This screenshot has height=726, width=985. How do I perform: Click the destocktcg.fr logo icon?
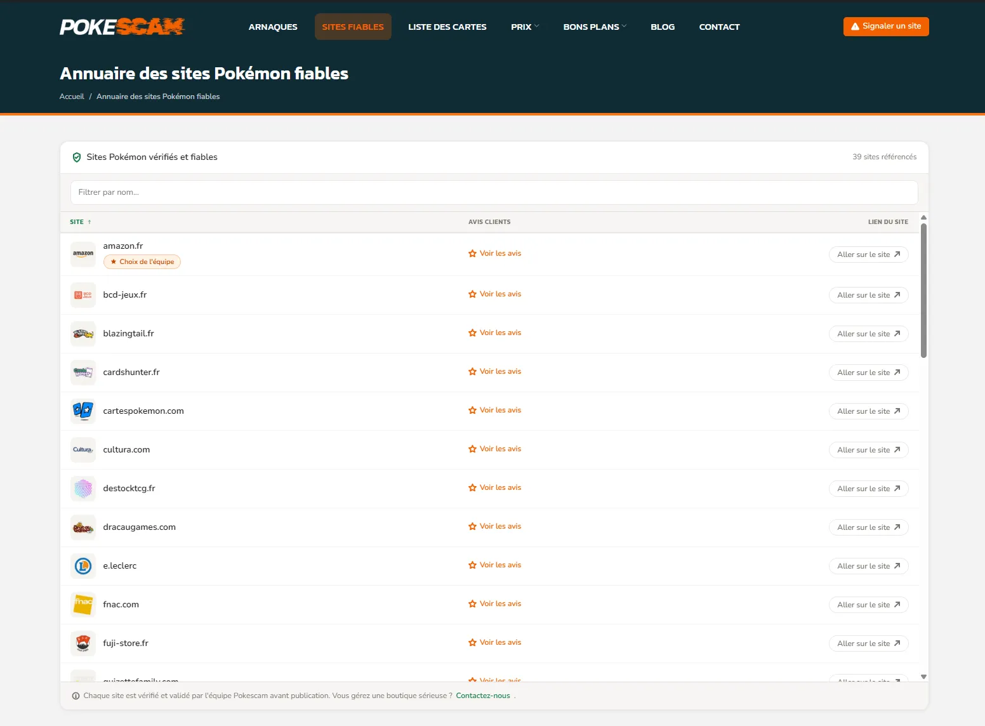click(x=83, y=489)
